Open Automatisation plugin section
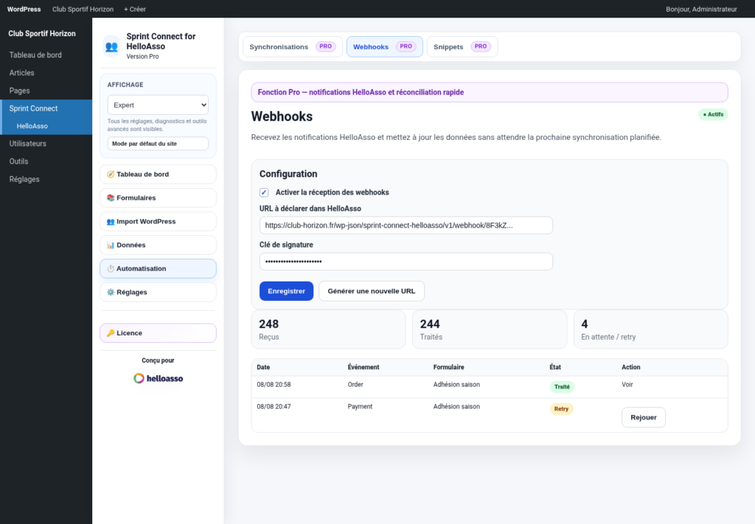 coord(158,268)
